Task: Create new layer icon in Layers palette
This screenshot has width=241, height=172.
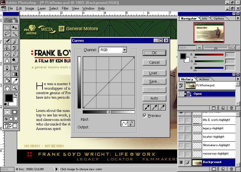Action: click(x=223, y=169)
